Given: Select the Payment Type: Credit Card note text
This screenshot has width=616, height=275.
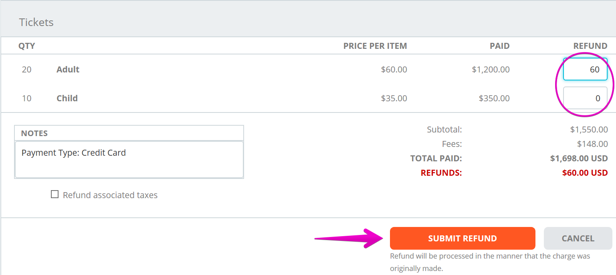Looking at the screenshot, I should 74,153.
